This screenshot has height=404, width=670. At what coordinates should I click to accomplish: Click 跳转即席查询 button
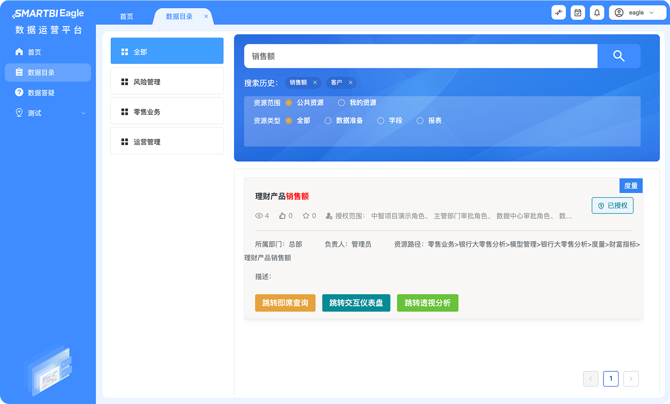pyautogui.click(x=285, y=303)
